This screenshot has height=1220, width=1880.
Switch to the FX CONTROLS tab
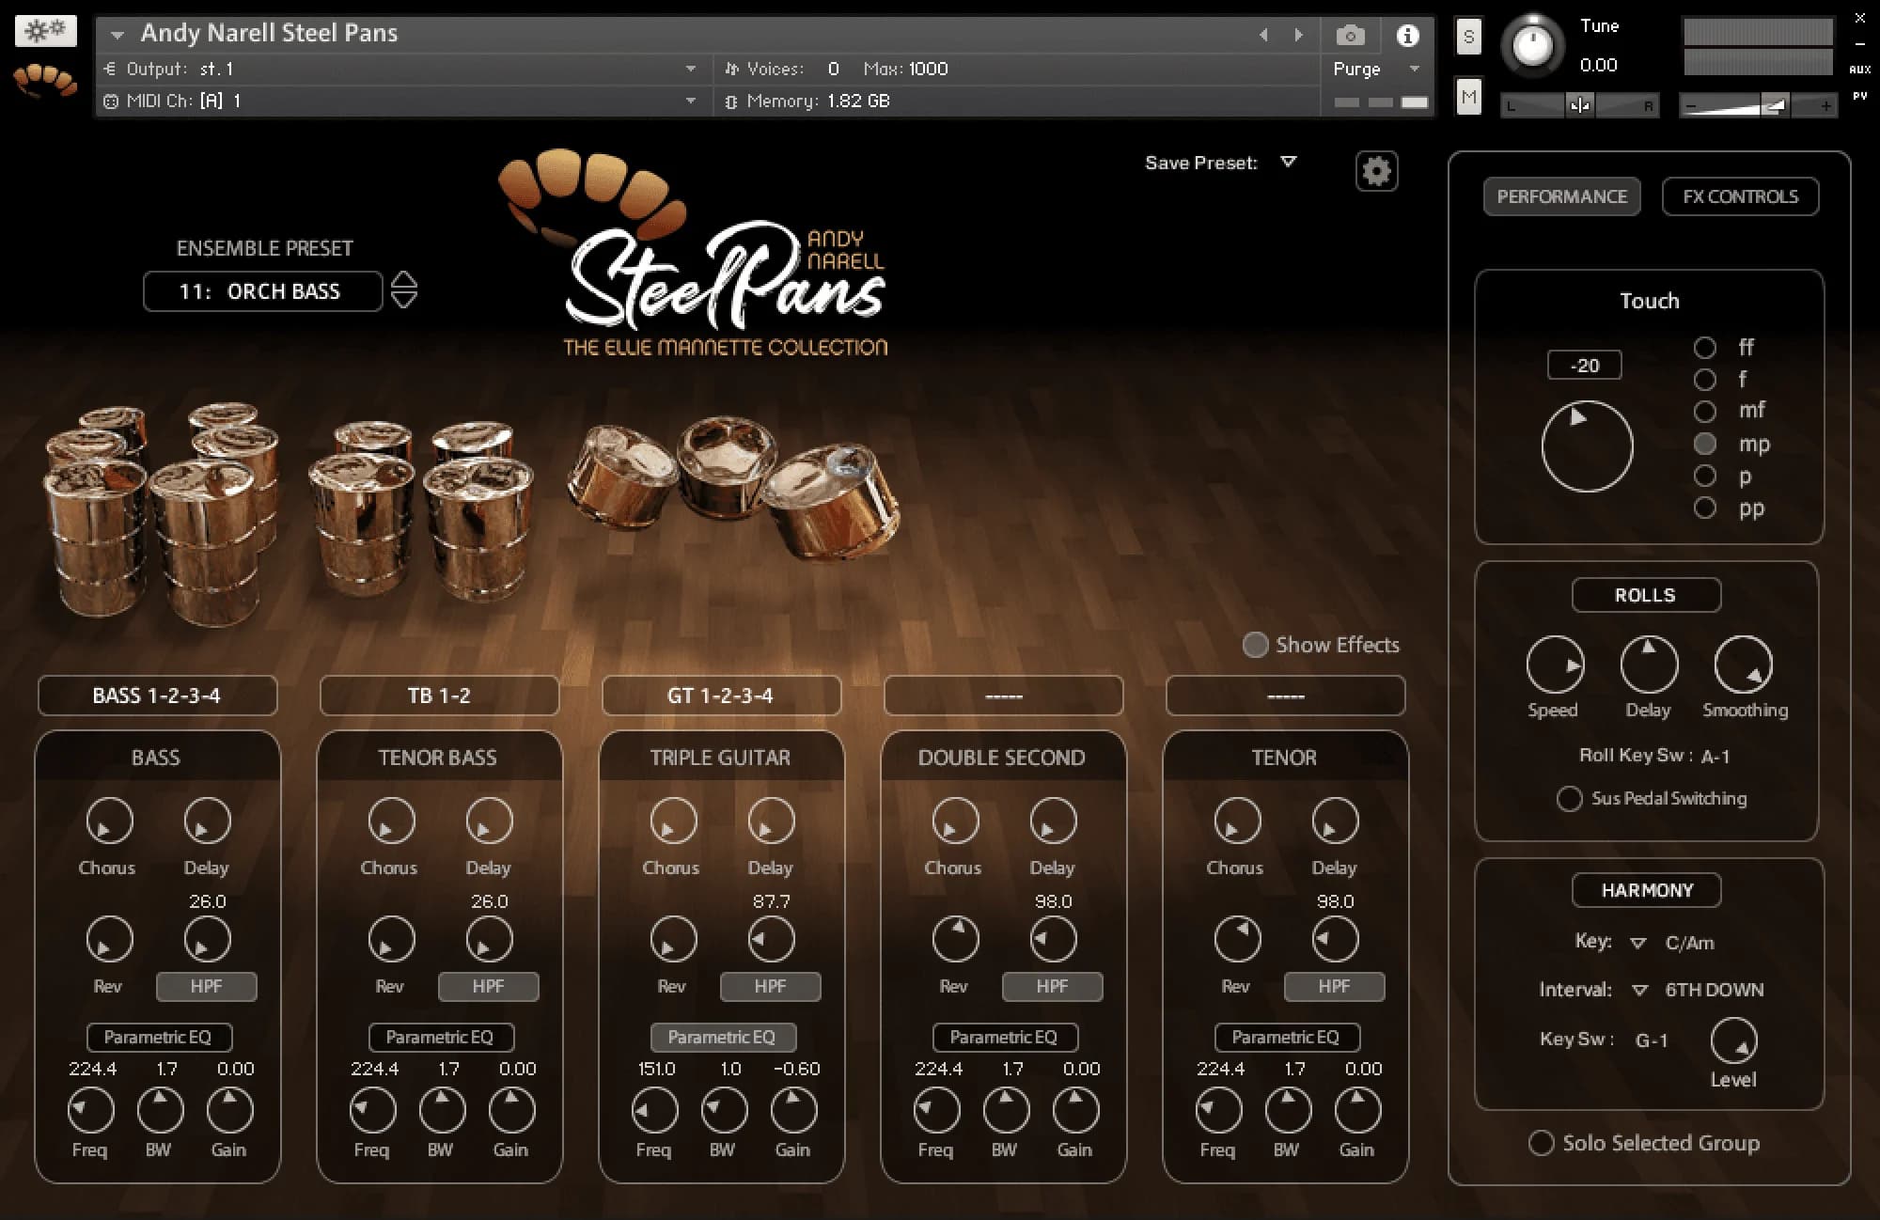click(x=1740, y=196)
